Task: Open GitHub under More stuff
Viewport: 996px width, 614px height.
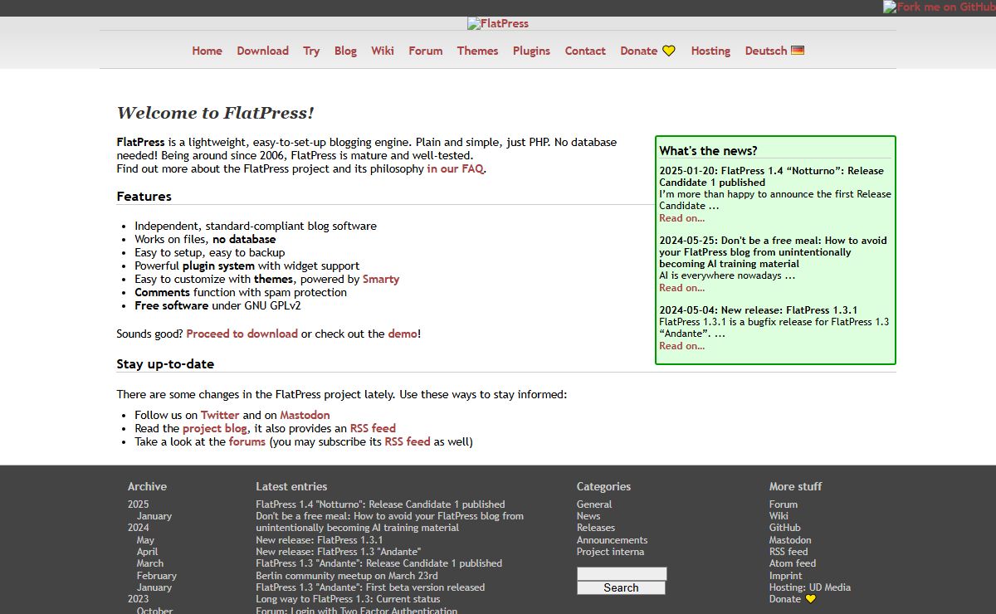Action: [x=785, y=528]
